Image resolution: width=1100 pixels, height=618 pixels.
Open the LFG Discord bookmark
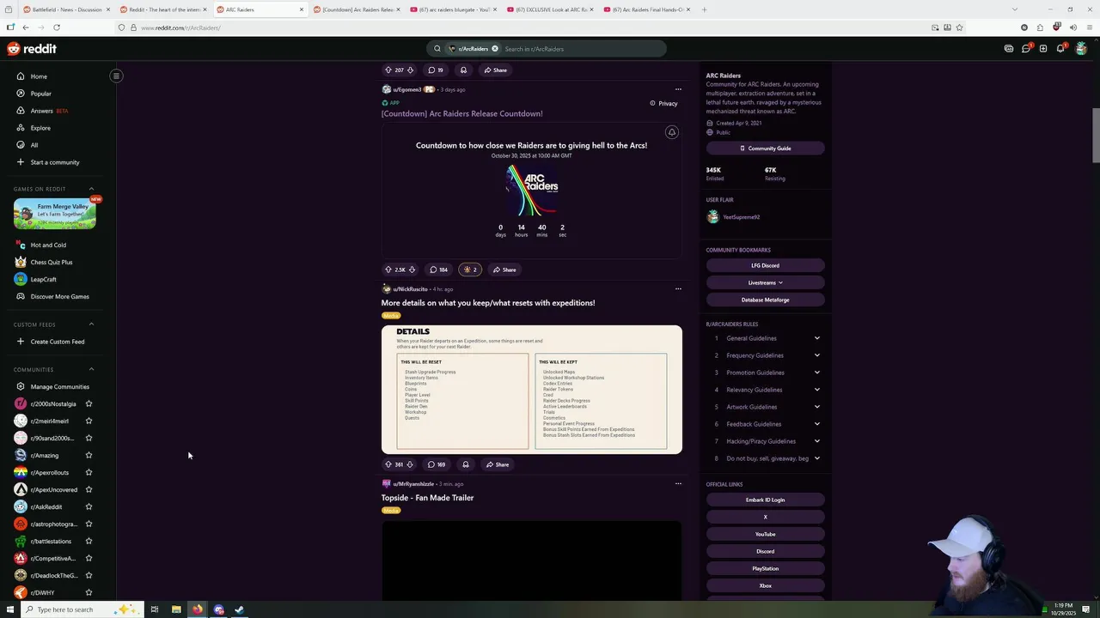(x=765, y=265)
